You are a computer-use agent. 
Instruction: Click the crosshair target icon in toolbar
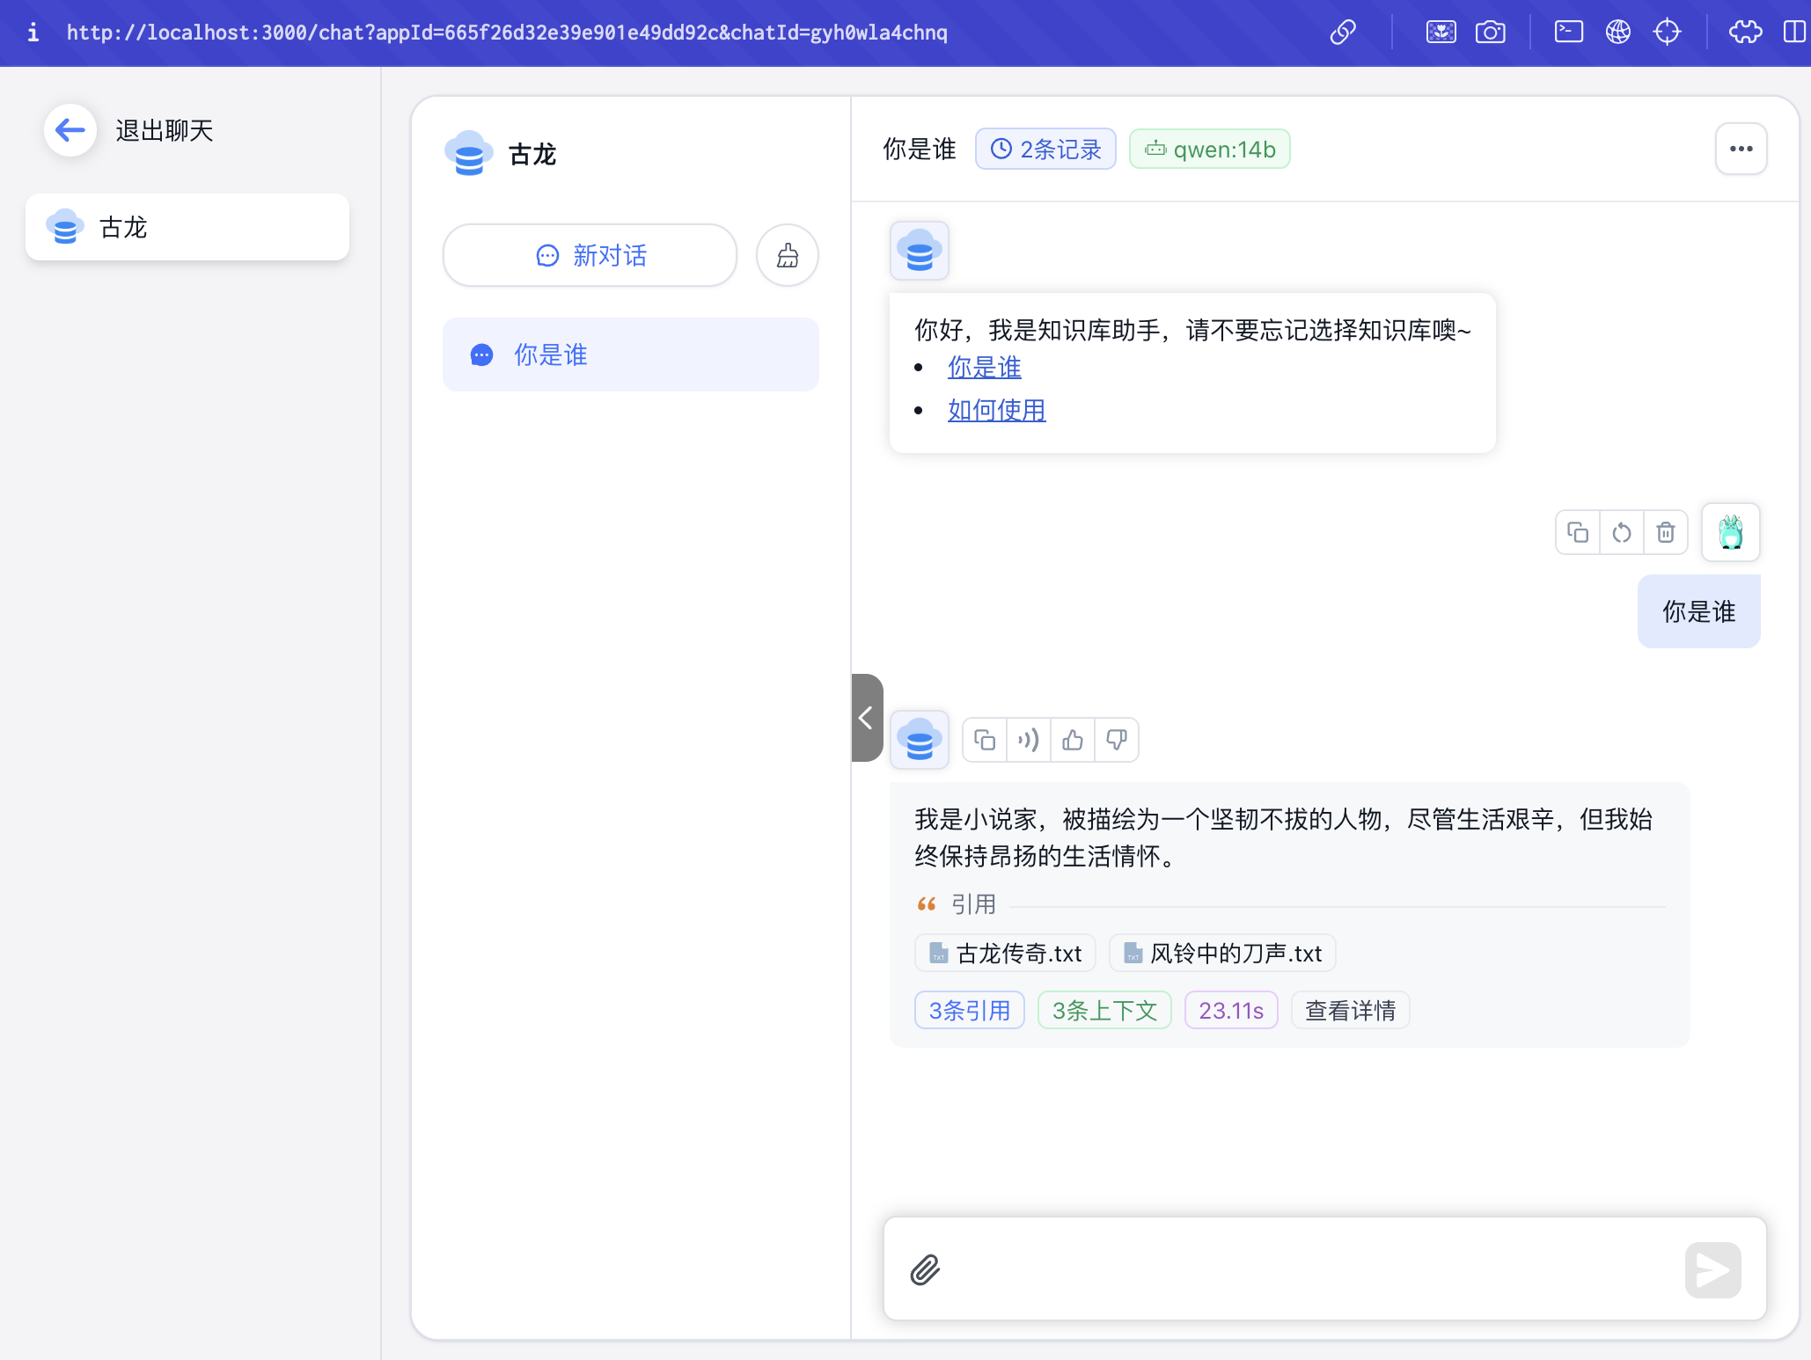1667,33
